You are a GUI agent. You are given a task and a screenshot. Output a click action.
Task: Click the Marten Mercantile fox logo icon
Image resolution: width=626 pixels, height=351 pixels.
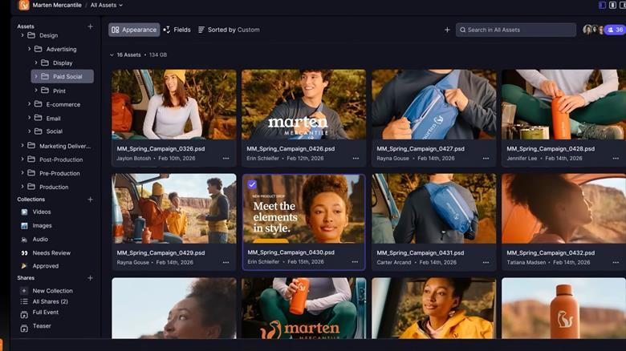[x=23, y=5]
